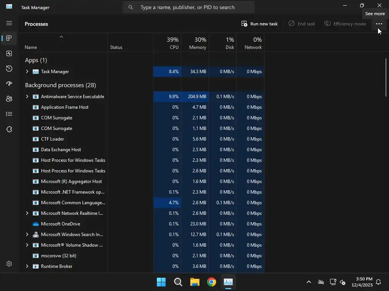The width and height of the screenshot is (389, 291).
Task: Sort processes by Memory column
Action: point(195,43)
